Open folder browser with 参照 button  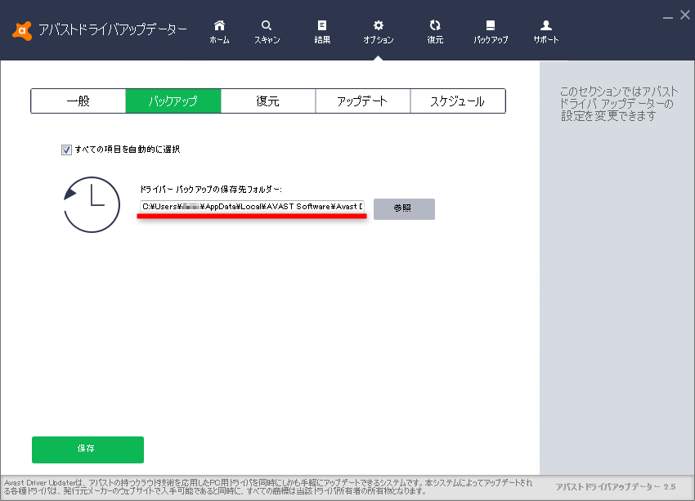(403, 209)
